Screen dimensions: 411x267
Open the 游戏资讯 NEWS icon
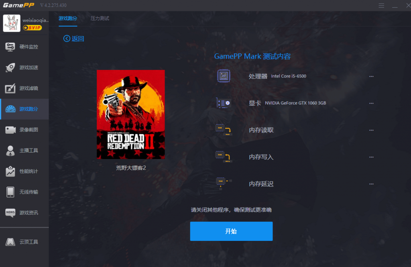10,213
